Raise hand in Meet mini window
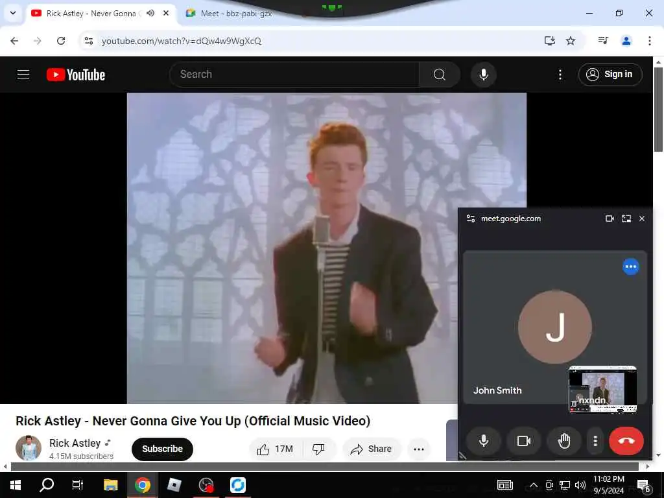This screenshot has width=664, height=498. (563, 441)
